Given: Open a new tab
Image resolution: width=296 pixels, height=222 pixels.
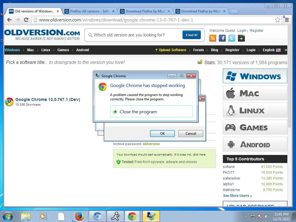Looking at the screenshot, I should click(234, 12).
